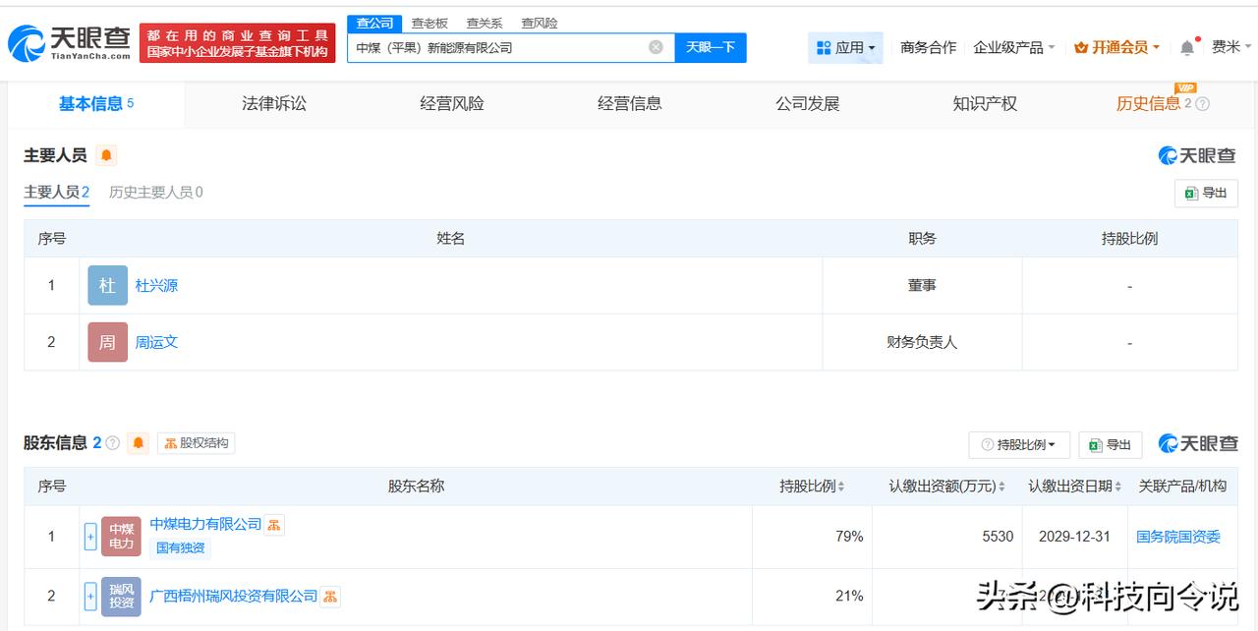Click the 79% shareholding cell

pyautogui.click(x=812, y=537)
